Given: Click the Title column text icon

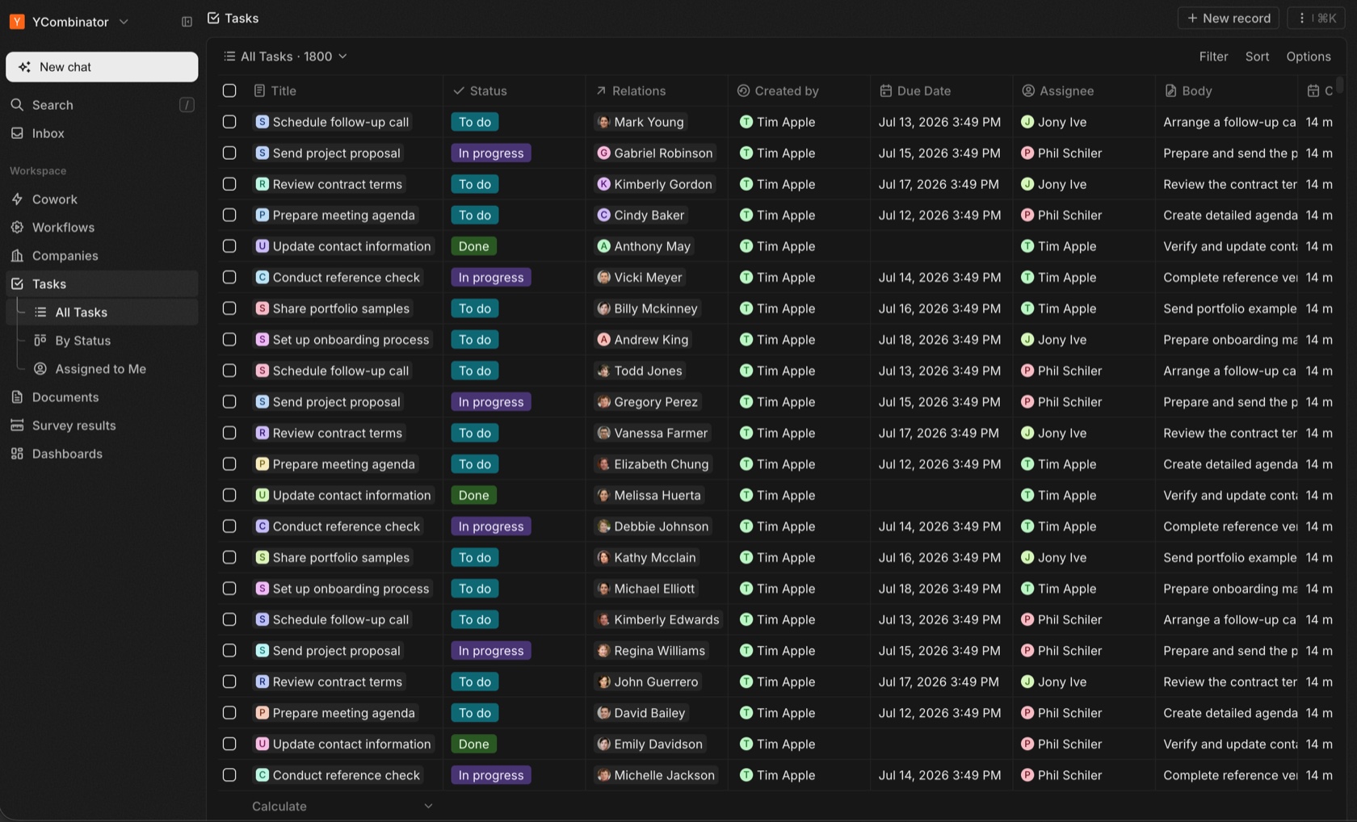Looking at the screenshot, I should 259,90.
